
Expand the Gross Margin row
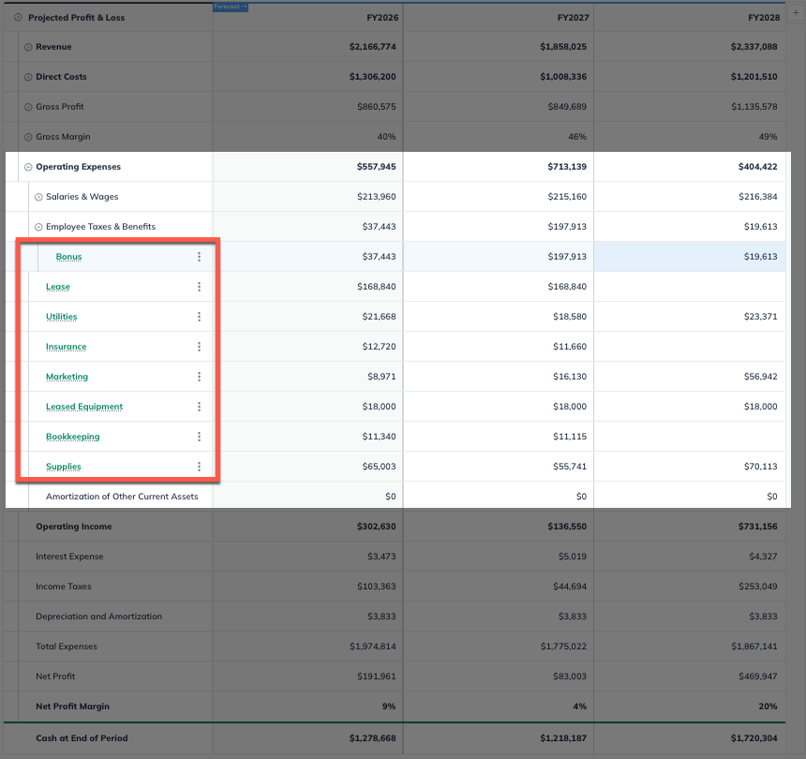tap(28, 137)
